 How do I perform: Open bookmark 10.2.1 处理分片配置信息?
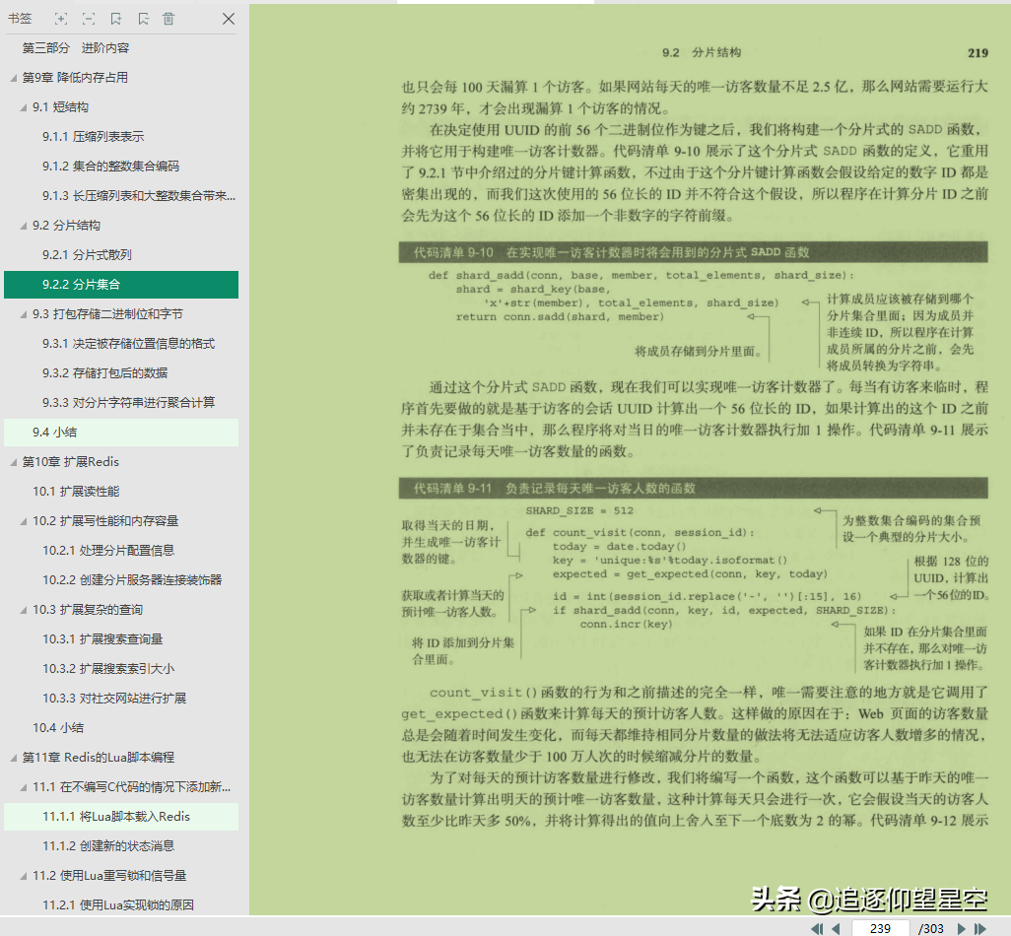pyautogui.click(x=108, y=551)
